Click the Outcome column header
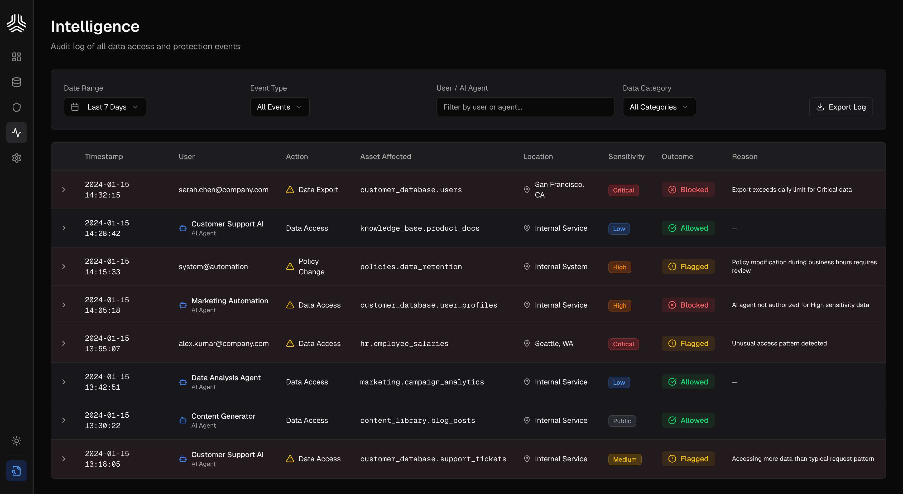This screenshot has width=903, height=494. pyautogui.click(x=677, y=156)
